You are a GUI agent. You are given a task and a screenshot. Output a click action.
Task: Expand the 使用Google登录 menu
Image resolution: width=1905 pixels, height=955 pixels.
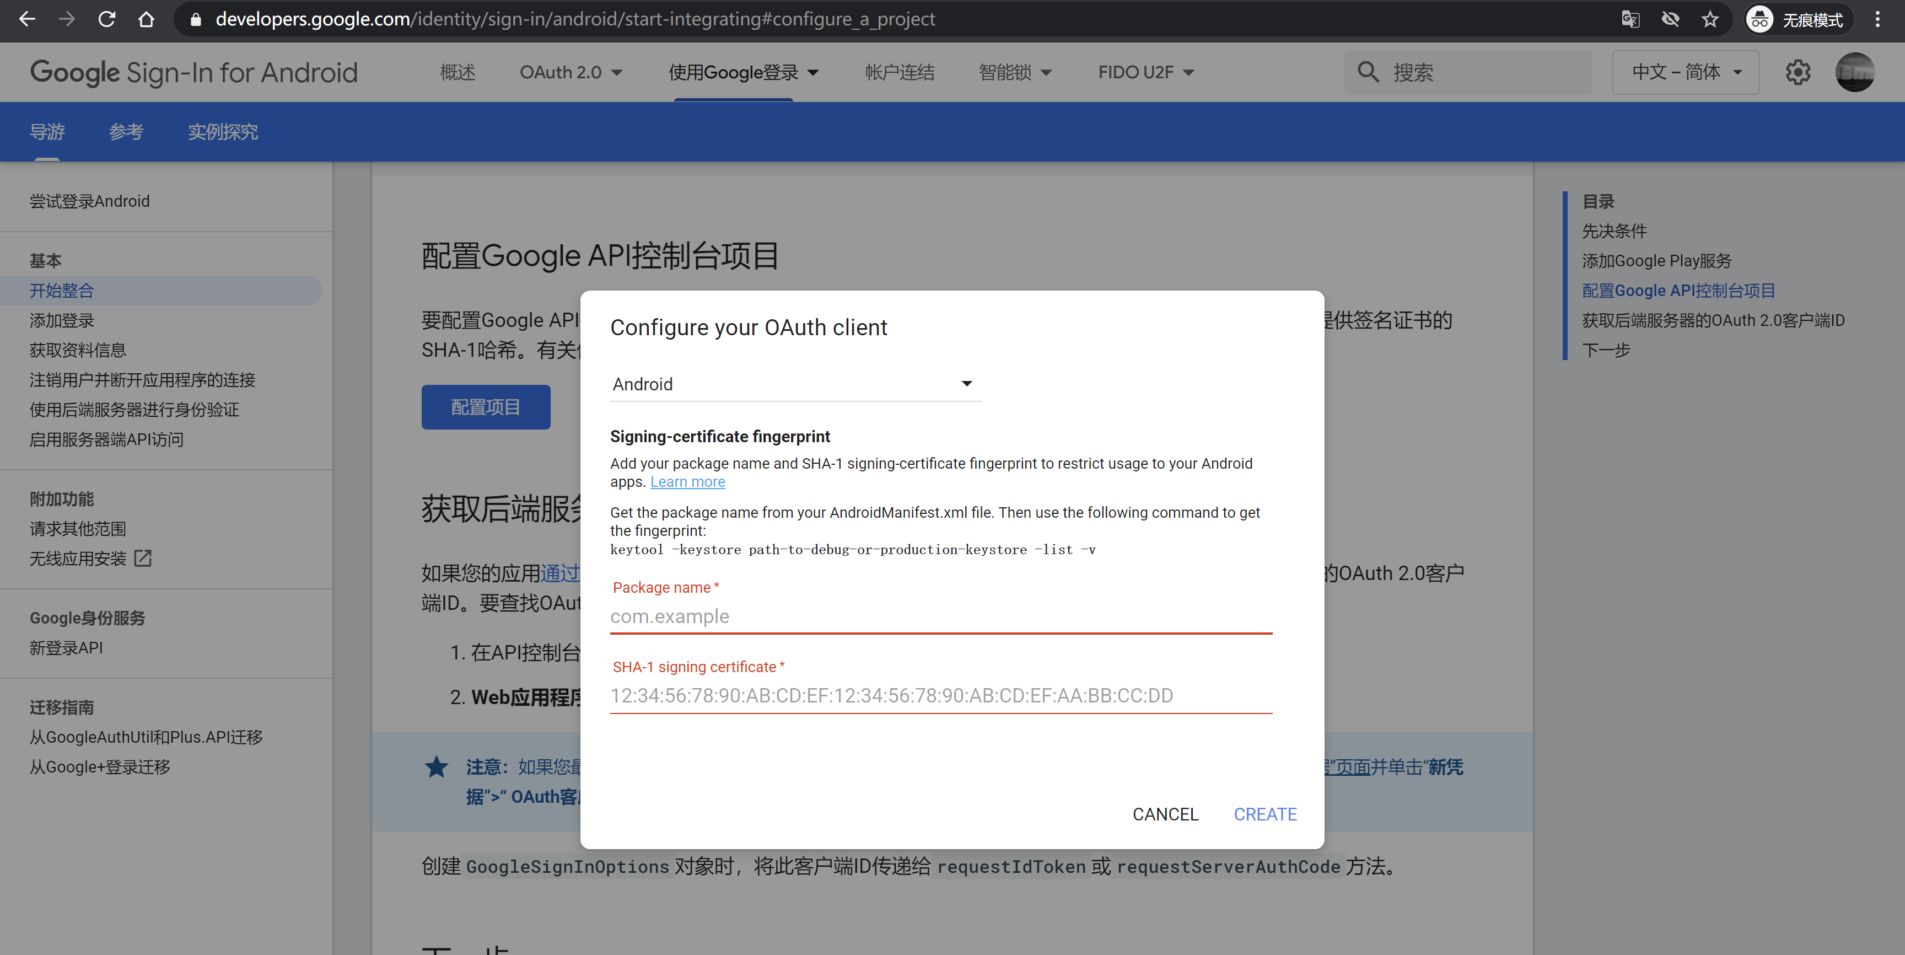click(x=743, y=72)
